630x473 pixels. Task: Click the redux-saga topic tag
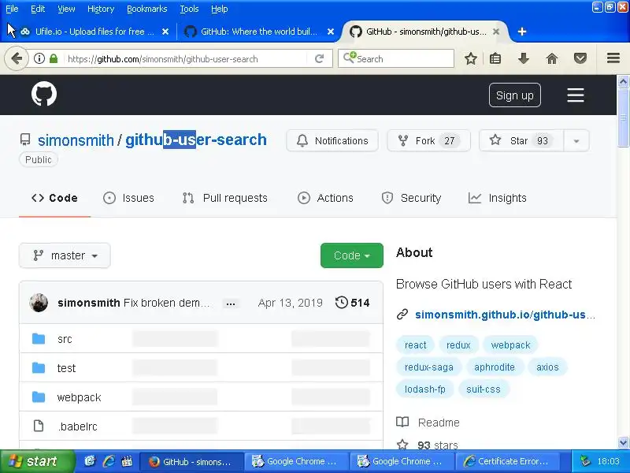pyautogui.click(x=428, y=367)
